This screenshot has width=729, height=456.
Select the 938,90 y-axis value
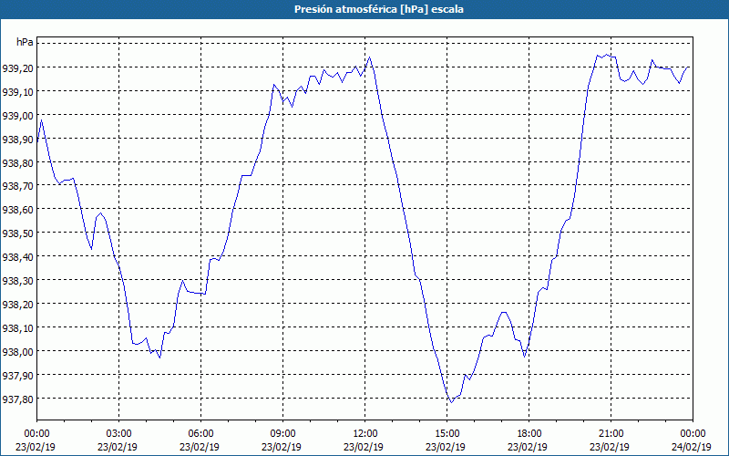click(x=17, y=140)
